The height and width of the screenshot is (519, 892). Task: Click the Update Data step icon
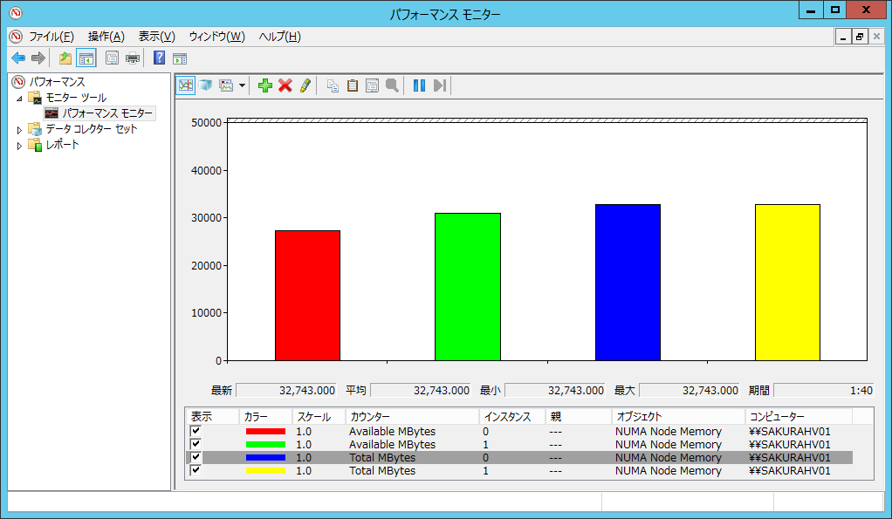pyautogui.click(x=440, y=85)
